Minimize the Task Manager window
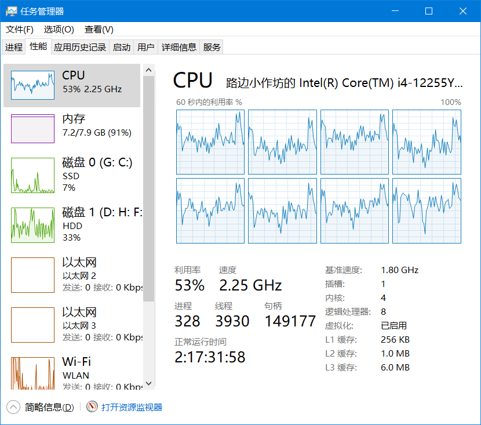Image resolution: width=481 pixels, height=425 pixels. (395, 11)
